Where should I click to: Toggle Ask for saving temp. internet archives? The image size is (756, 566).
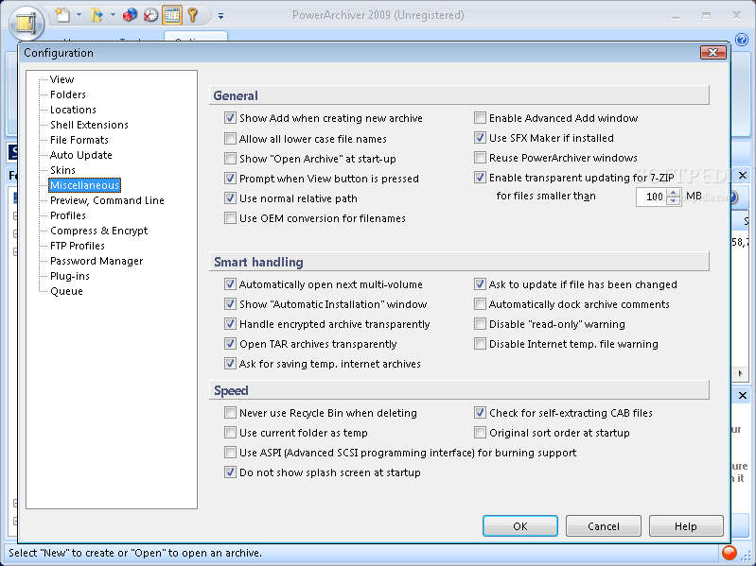[x=230, y=364]
